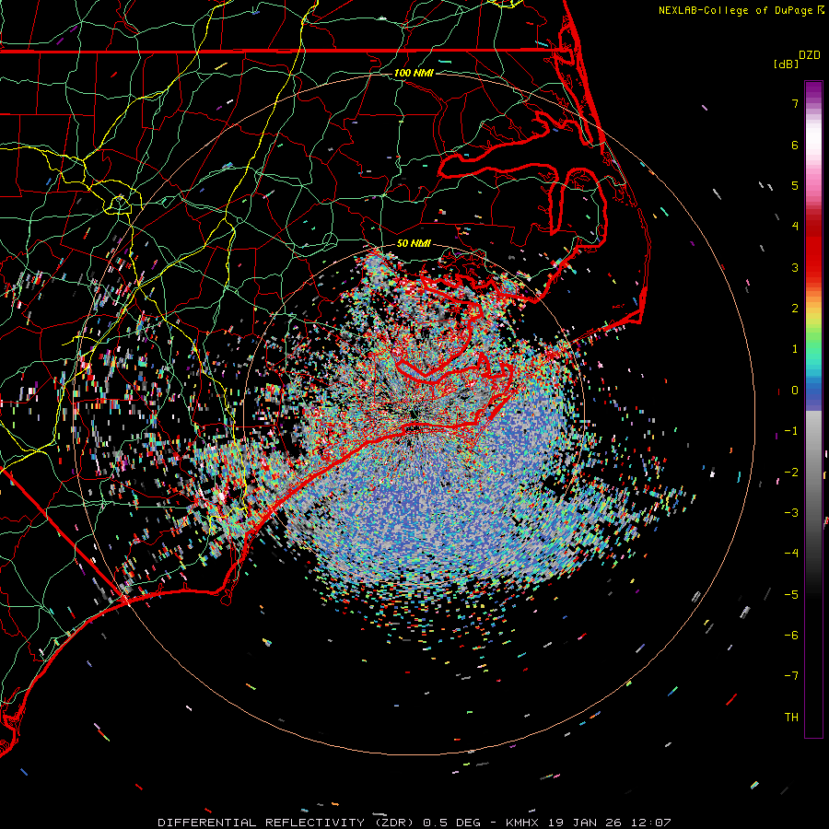
Task: Click the -5 value on color scale
Action: 791,595
